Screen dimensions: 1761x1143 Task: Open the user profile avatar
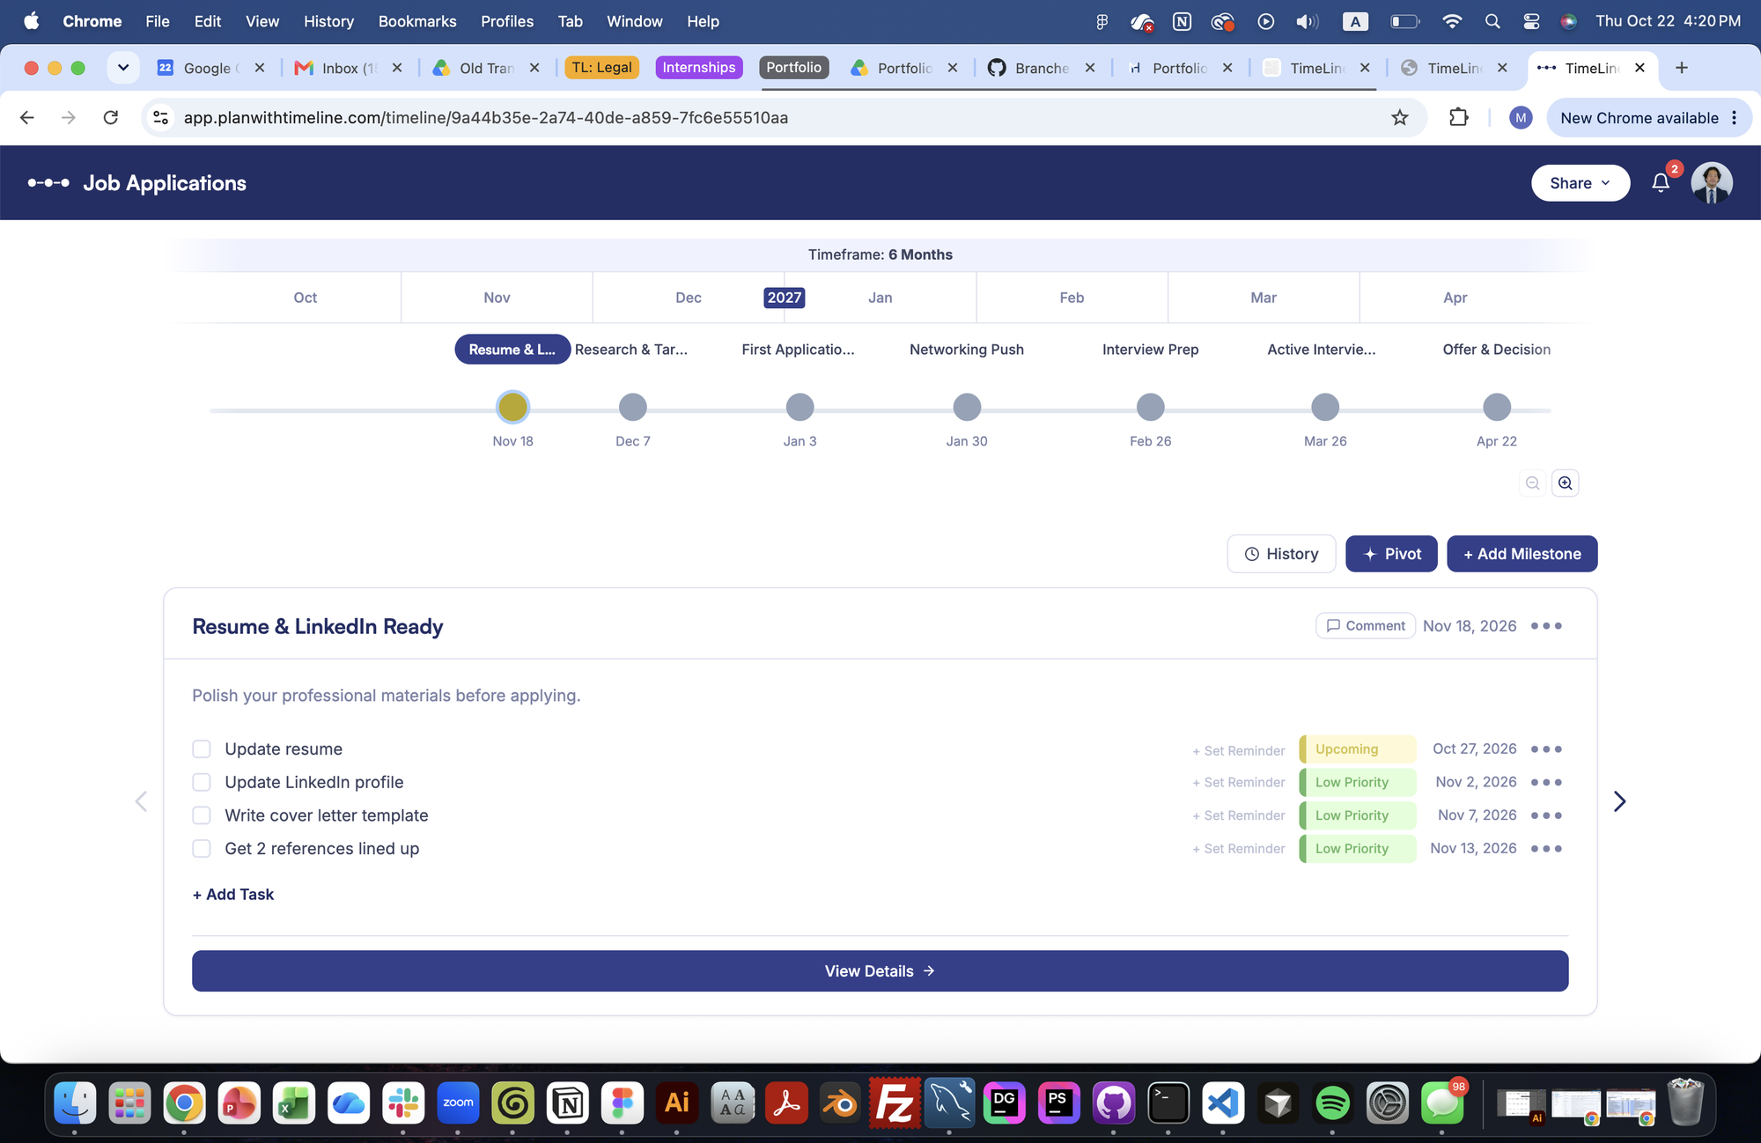point(1712,182)
